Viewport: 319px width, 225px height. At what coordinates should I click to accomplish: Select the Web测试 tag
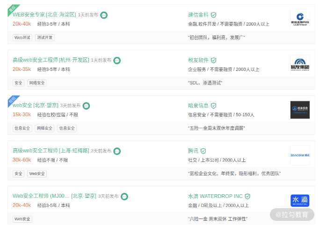[22, 37]
